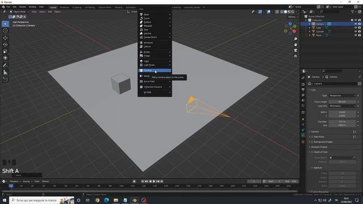This screenshot has width=363, height=204.
Task: Open the Layout workspace tab
Action: tap(53, 7)
